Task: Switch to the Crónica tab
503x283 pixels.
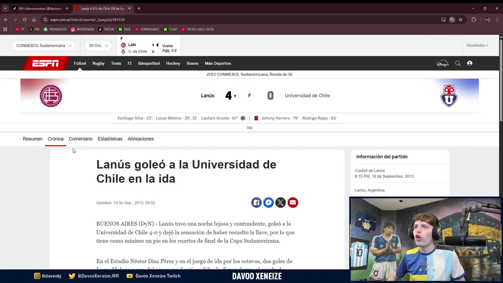Action: [55, 139]
